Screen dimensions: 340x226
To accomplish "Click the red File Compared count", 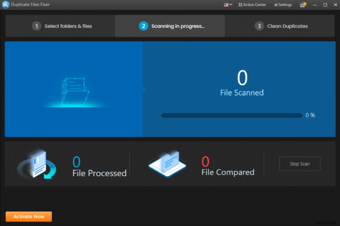I will [205, 162].
